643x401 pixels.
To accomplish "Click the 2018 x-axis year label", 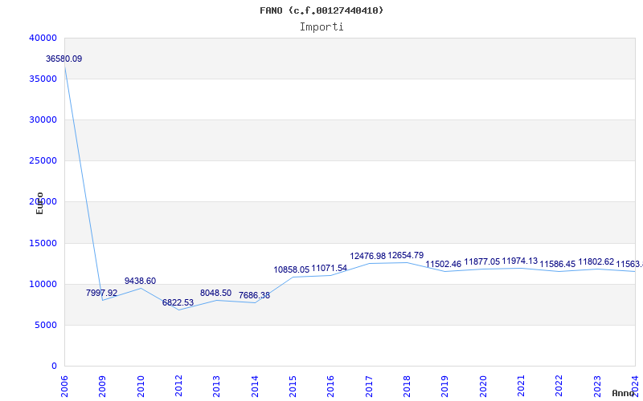I will coord(407,386).
